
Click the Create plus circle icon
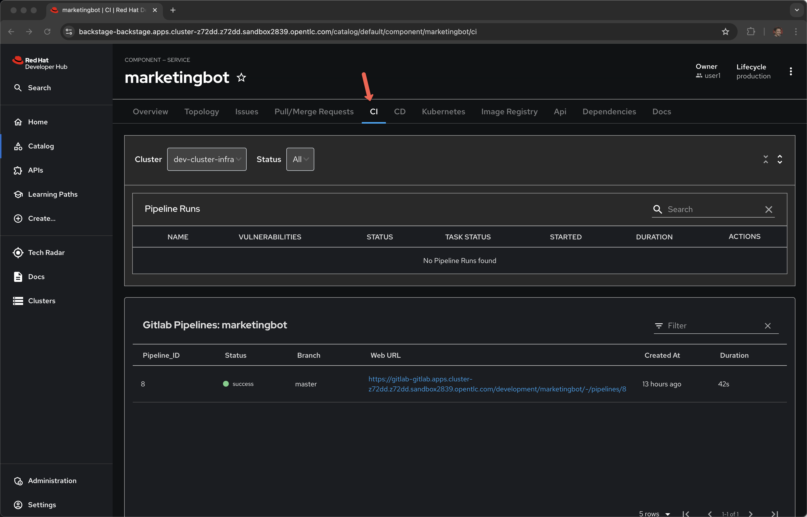click(x=18, y=219)
